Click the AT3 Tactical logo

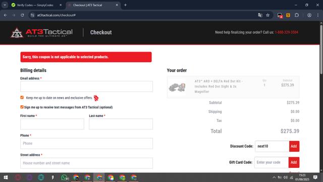coord(41,32)
